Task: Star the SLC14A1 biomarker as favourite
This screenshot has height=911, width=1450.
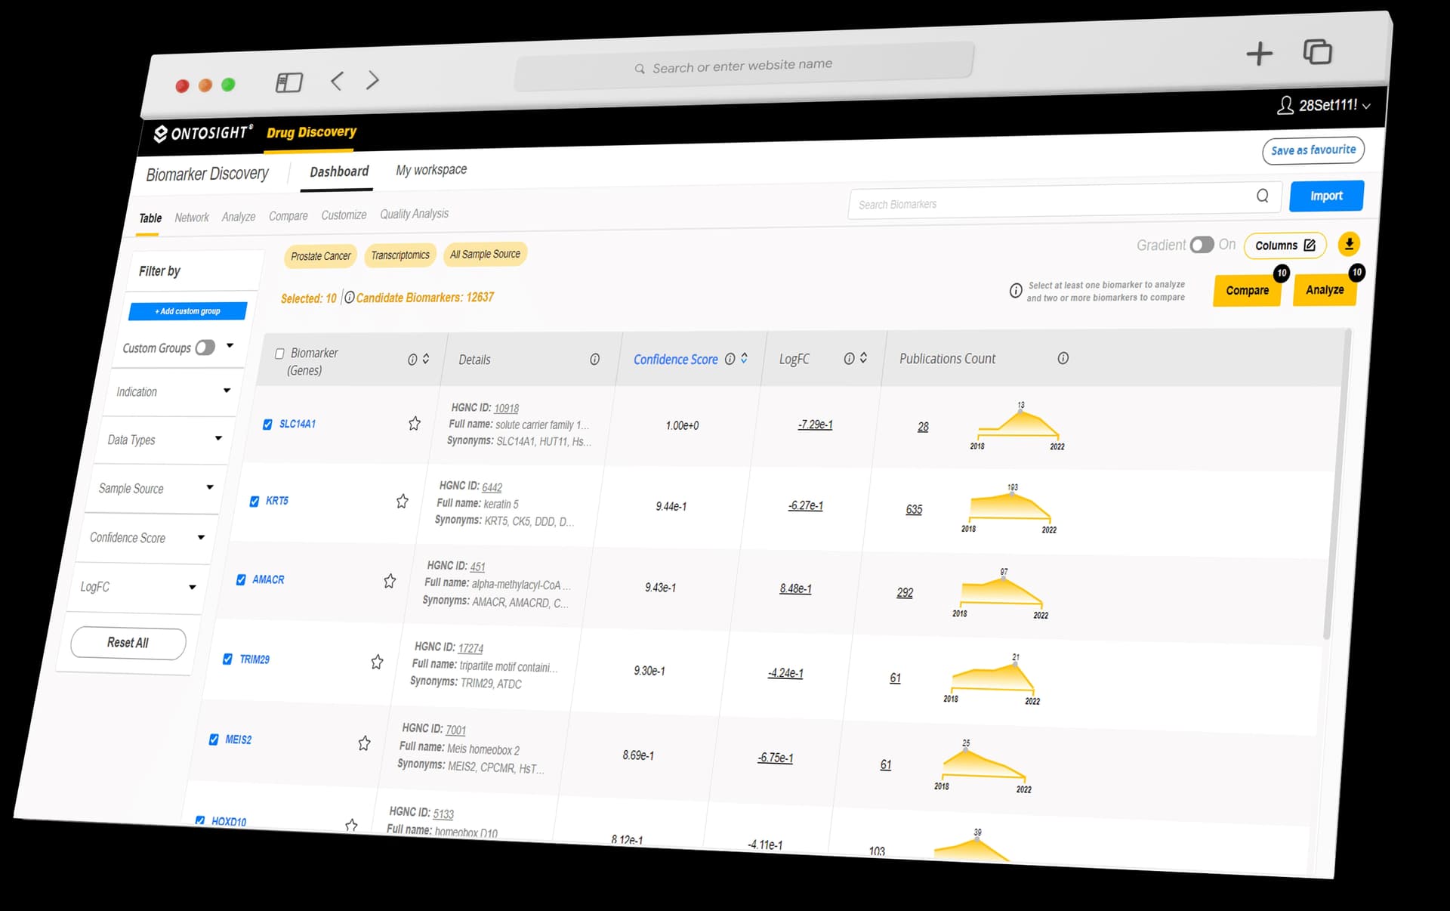Action: [415, 423]
